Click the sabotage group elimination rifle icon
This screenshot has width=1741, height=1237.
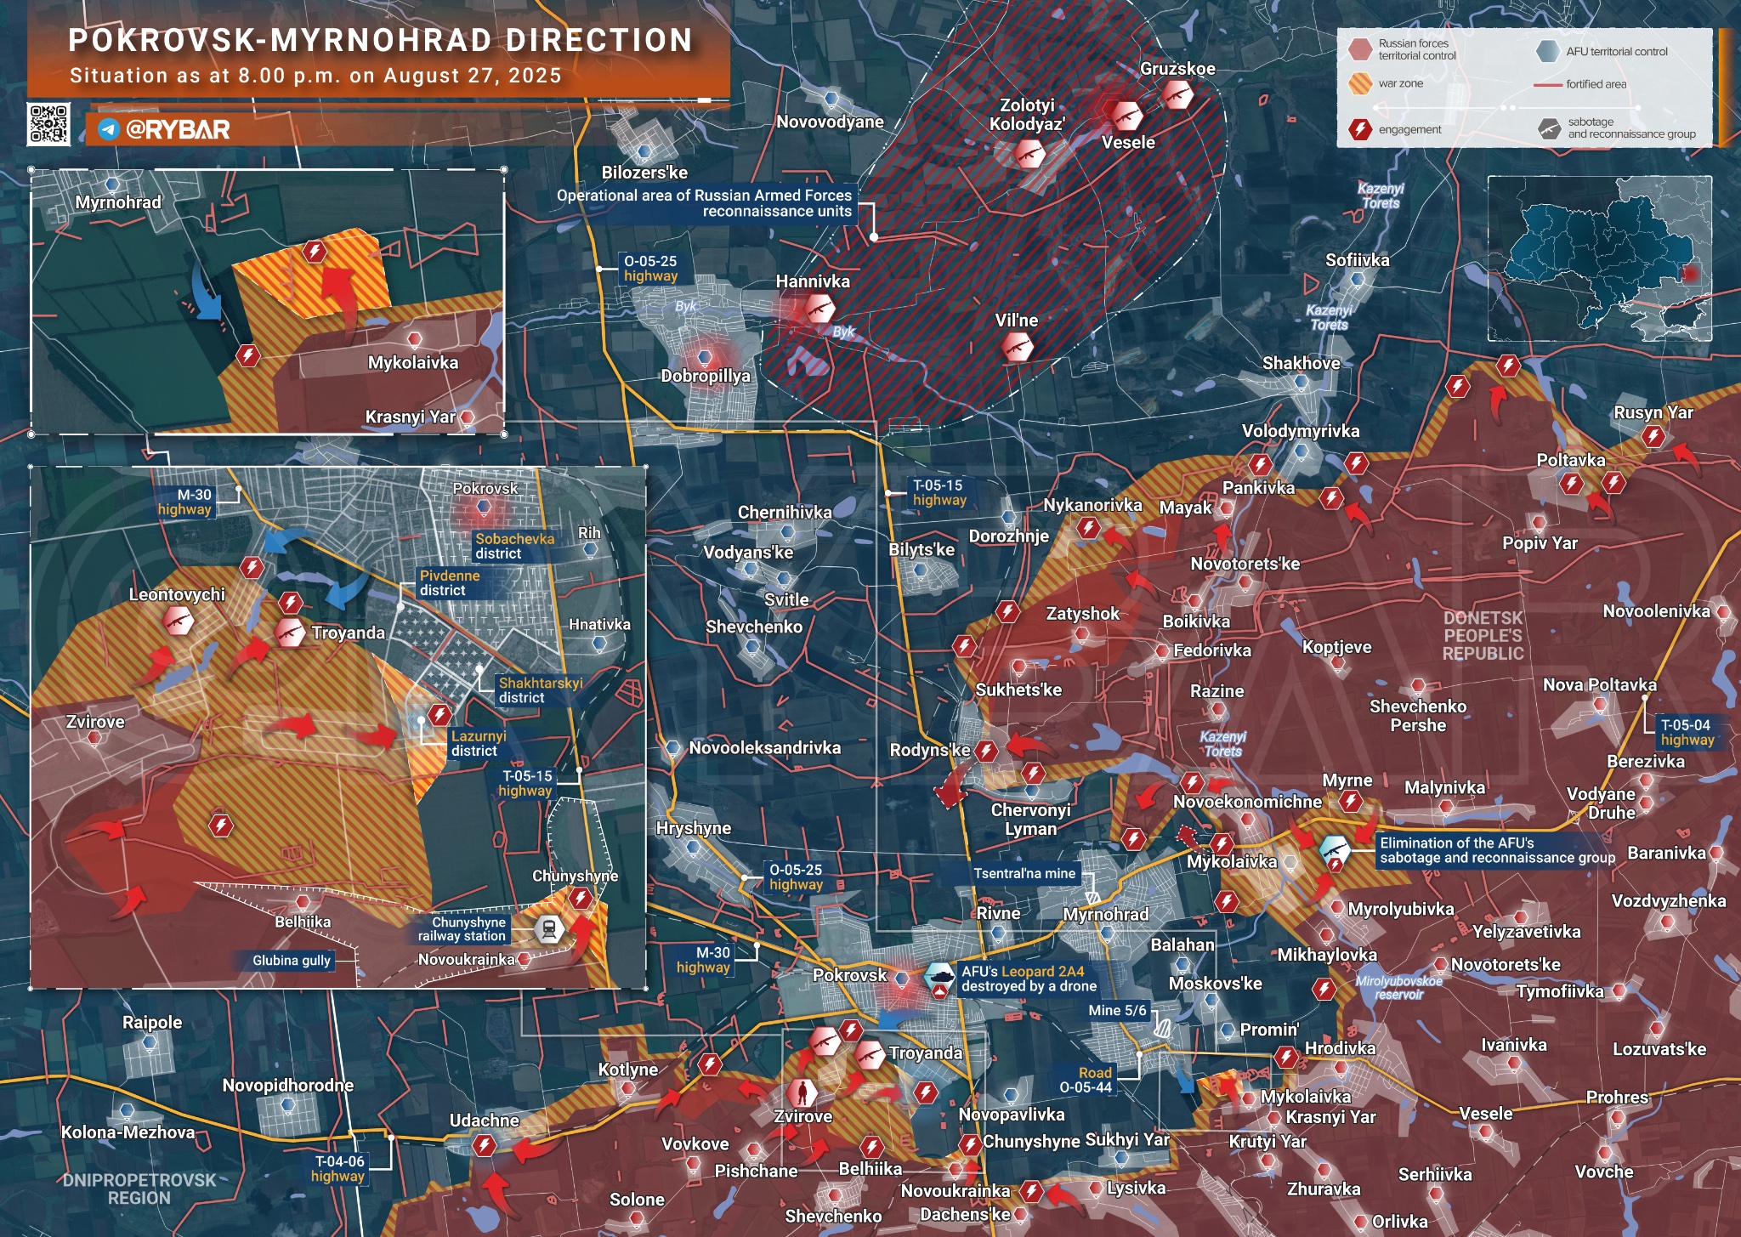(x=1334, y=848)
